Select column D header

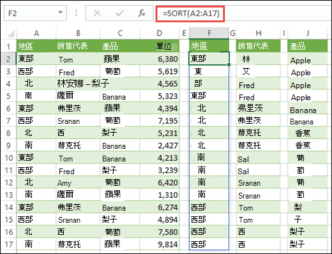[x=160, y=33]
